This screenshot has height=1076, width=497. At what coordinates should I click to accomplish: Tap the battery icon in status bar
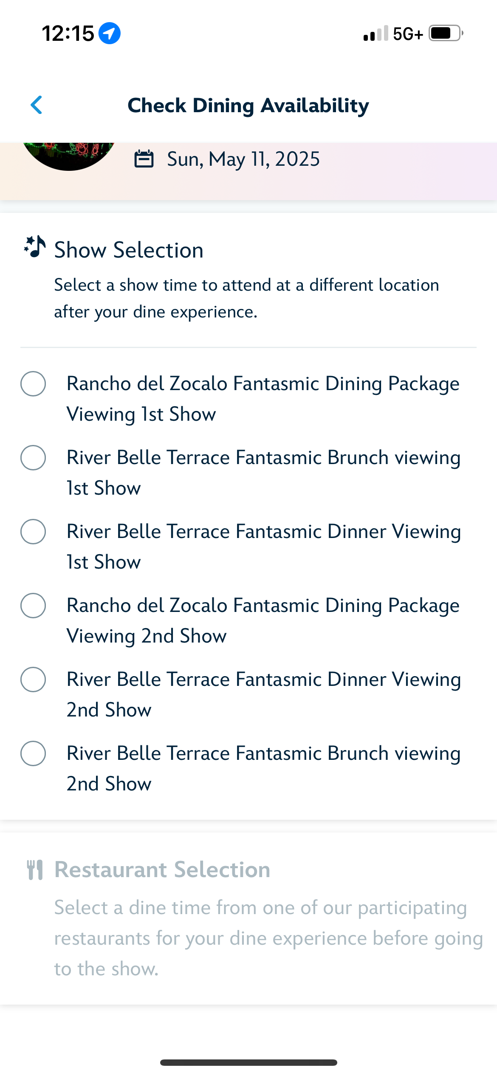pos(445,33)
